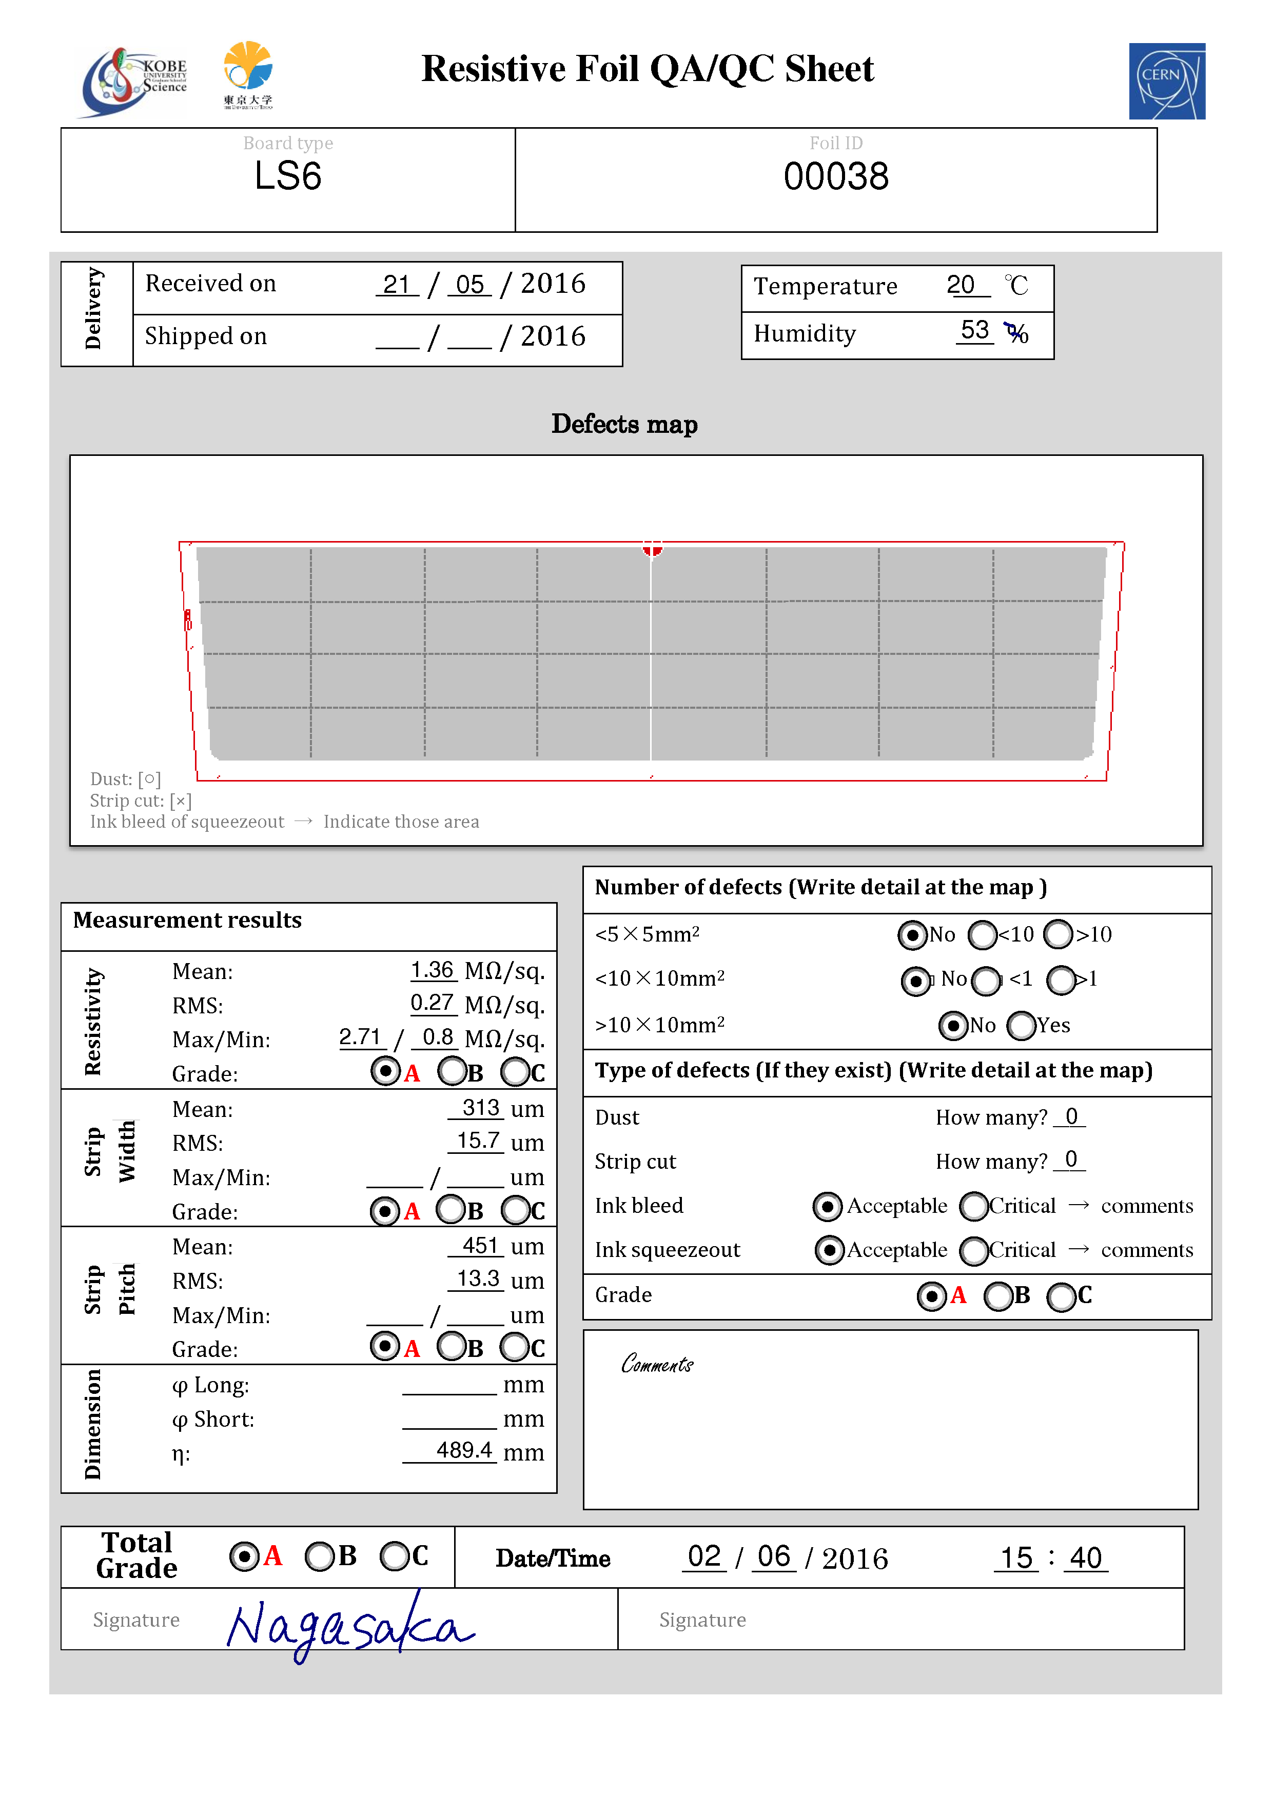Image resolution: width=1273 pixels, height=1799 pixels.
Task: Choose >10 for <5×5mm² defects
Action: (1058, 933)
